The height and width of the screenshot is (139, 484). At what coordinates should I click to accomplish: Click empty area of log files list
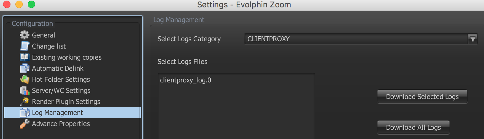click(236, 114)
